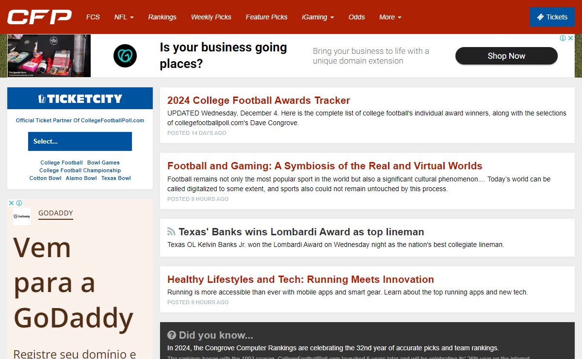Click the GoDaddy round logo in top banner
Screen dimensions: 582x359
click(x=125, y=56)
